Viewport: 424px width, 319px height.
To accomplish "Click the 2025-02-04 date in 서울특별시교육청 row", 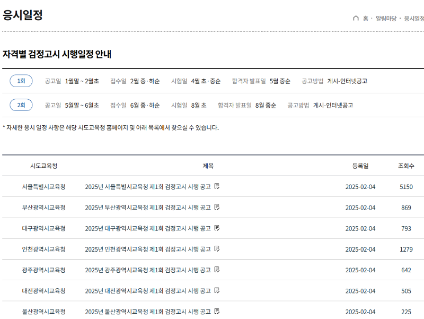I will [x=360, y=187].
